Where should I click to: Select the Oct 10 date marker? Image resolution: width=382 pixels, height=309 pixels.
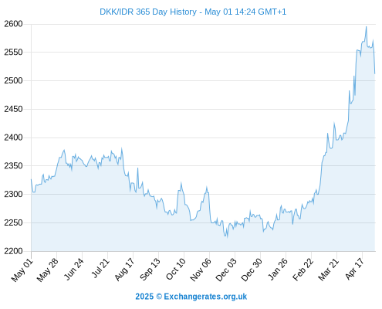pyautogui.click(x=176, y=269)
